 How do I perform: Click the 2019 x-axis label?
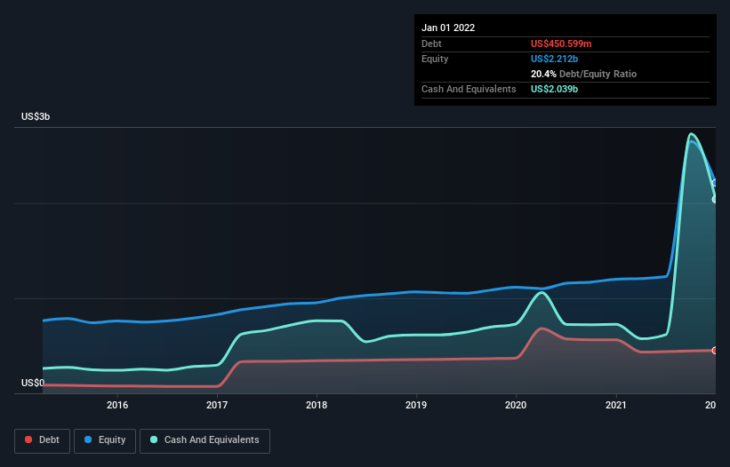(x=416, y=405)
